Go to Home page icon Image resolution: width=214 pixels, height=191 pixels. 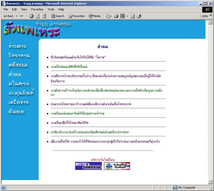point(44,16)
